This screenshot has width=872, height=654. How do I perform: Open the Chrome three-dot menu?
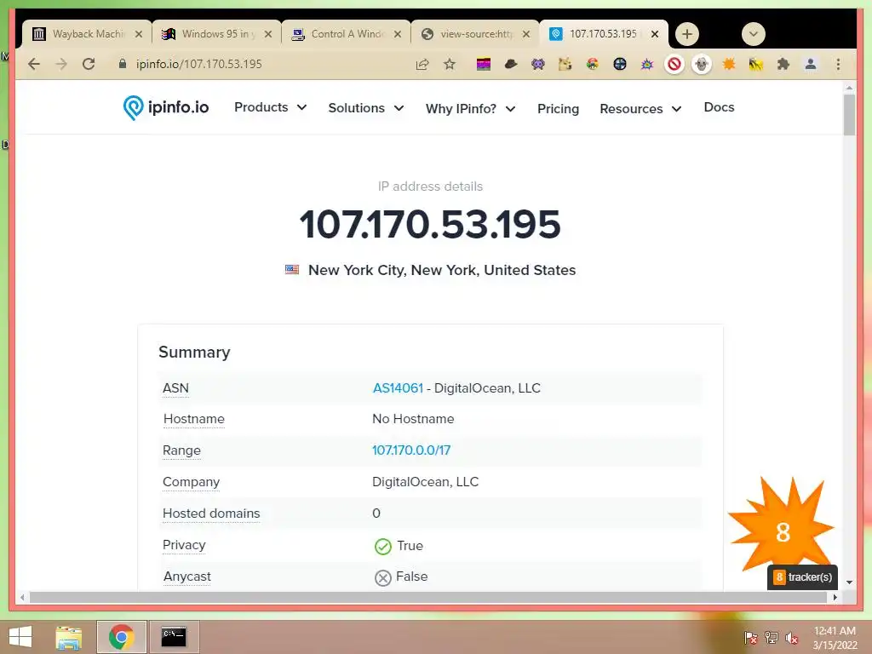(x=838, y=65)
